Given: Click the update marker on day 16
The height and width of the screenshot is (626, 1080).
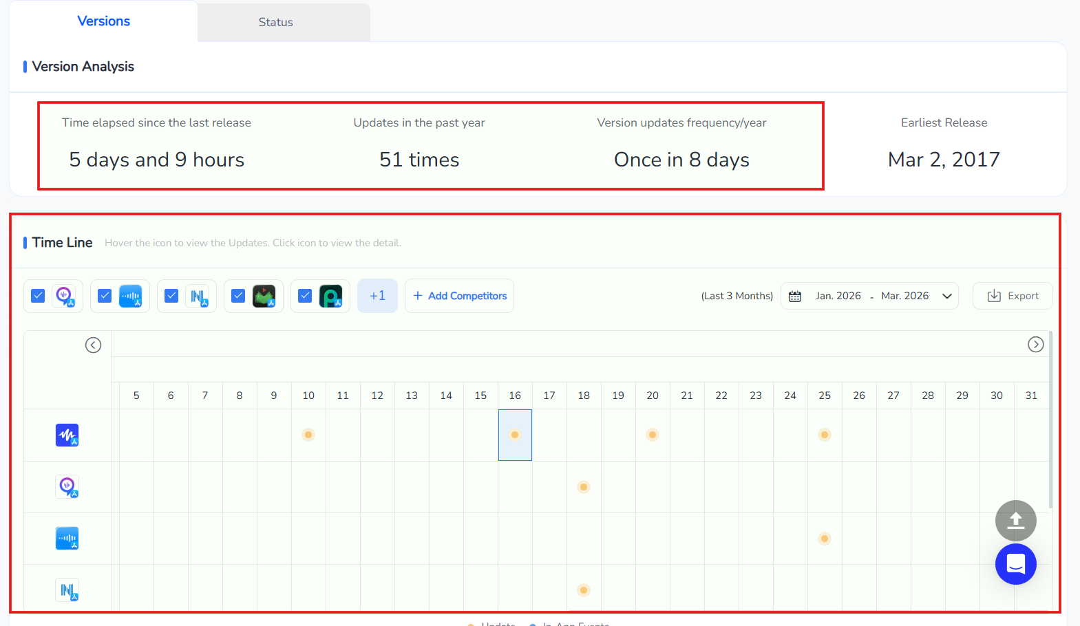Looking at the screenshot, I should 515,435.
